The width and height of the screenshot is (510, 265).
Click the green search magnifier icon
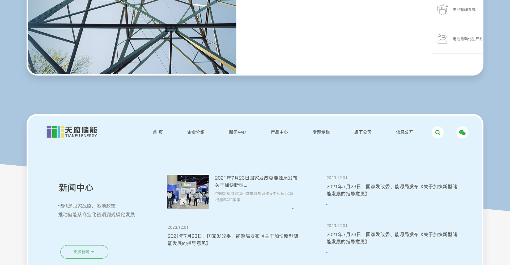(437, 132)
